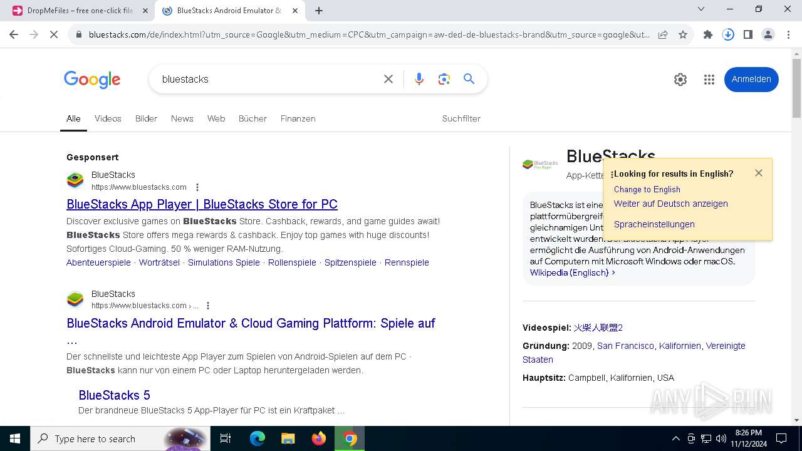Launch Microsoft Edge from the taskbar
Image resolution: width=802 pixels, height=451 pixels.
tap(258, 438)
